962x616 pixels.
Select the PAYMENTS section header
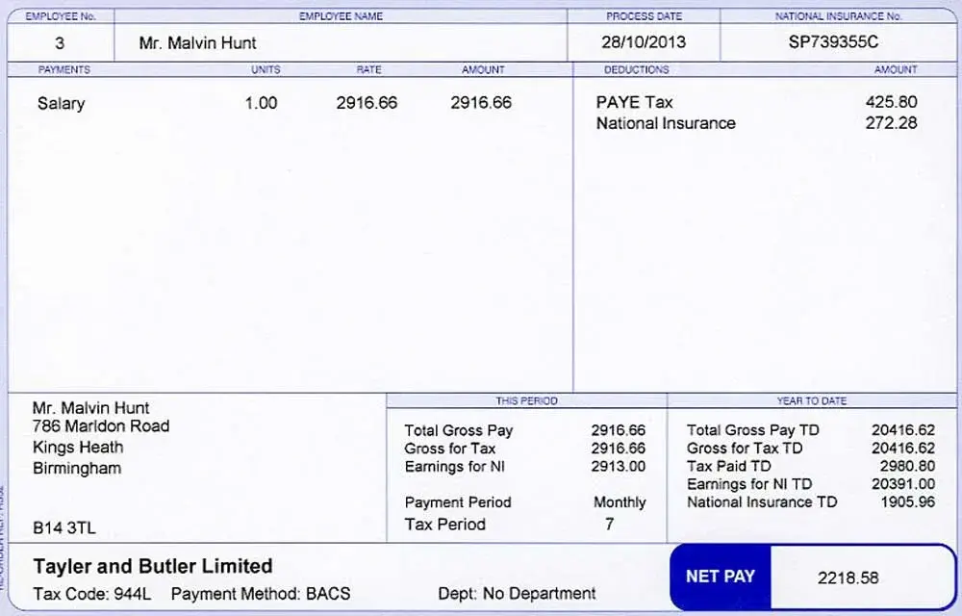point(63,69)
